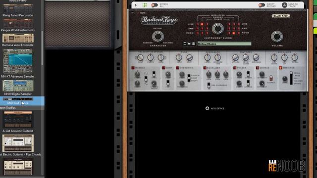Image resolution: width=317 pixels, height=178 pixels.
Task: Click the Compressor amount knob
Action: [168, 75]
